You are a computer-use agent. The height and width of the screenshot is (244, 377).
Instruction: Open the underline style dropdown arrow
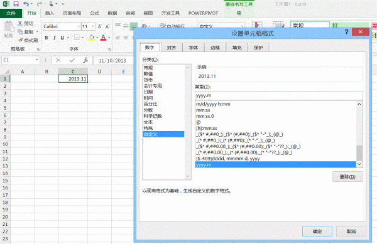click(68, 38)
